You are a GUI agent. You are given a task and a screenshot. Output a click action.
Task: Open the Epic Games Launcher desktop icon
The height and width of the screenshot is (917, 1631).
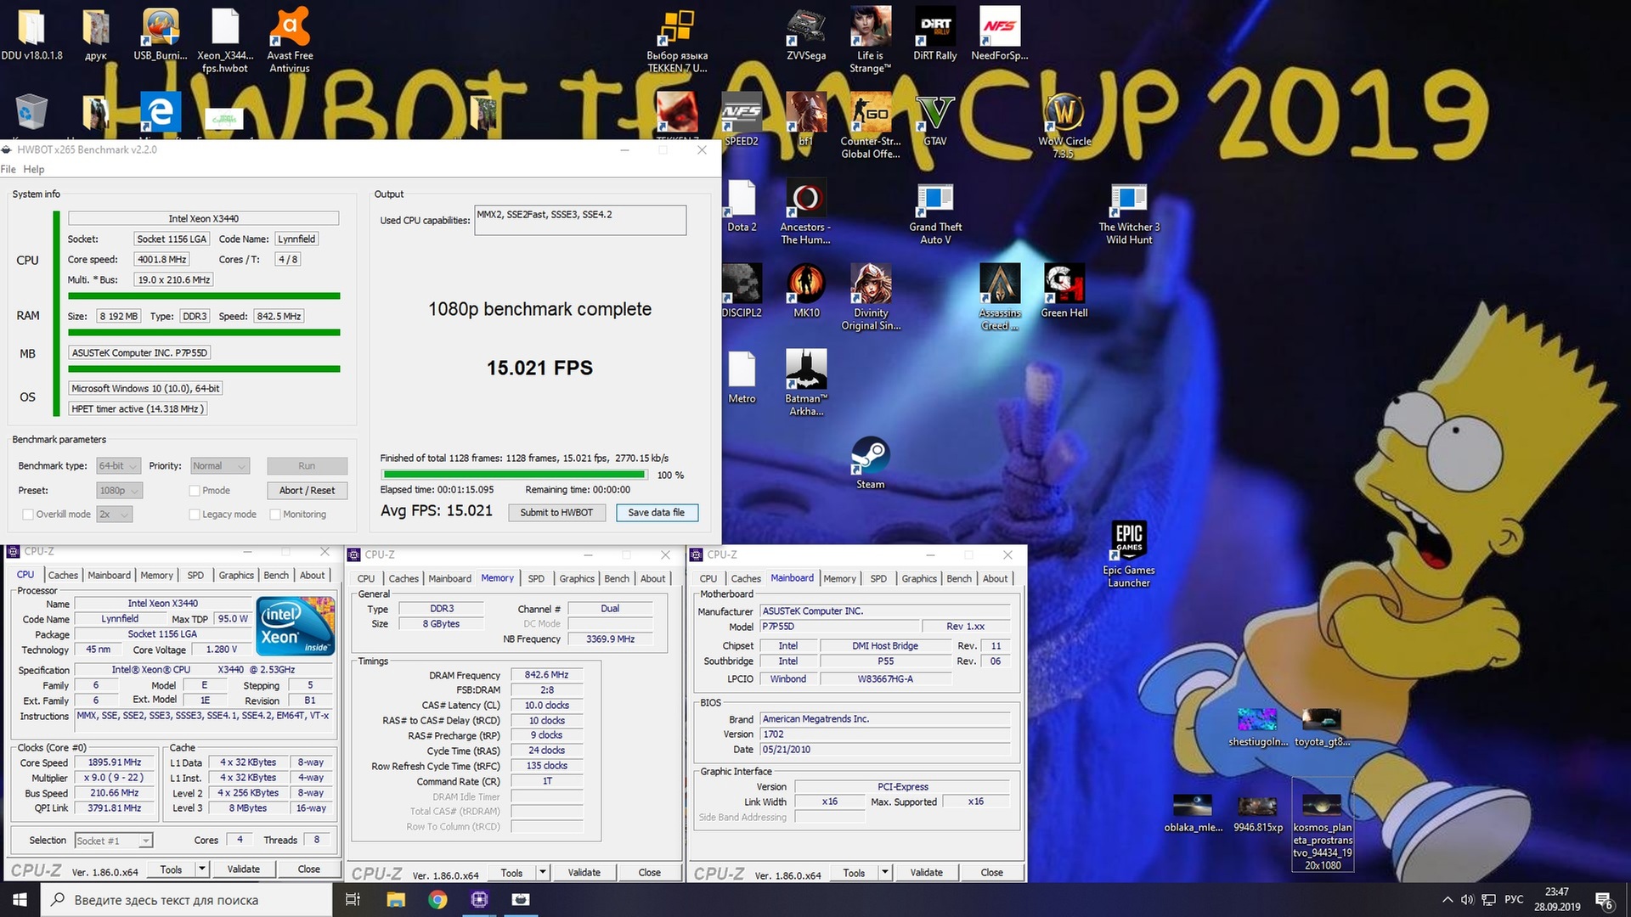click(x=1128, y=554)
